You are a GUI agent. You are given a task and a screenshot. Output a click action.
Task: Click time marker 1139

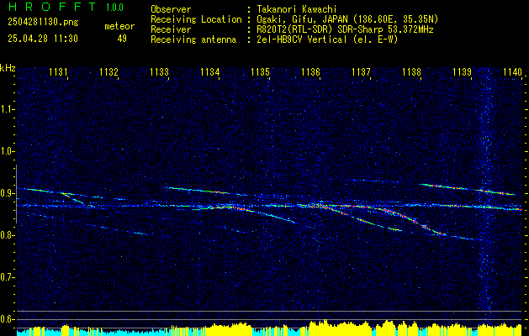tap(462, 71)
